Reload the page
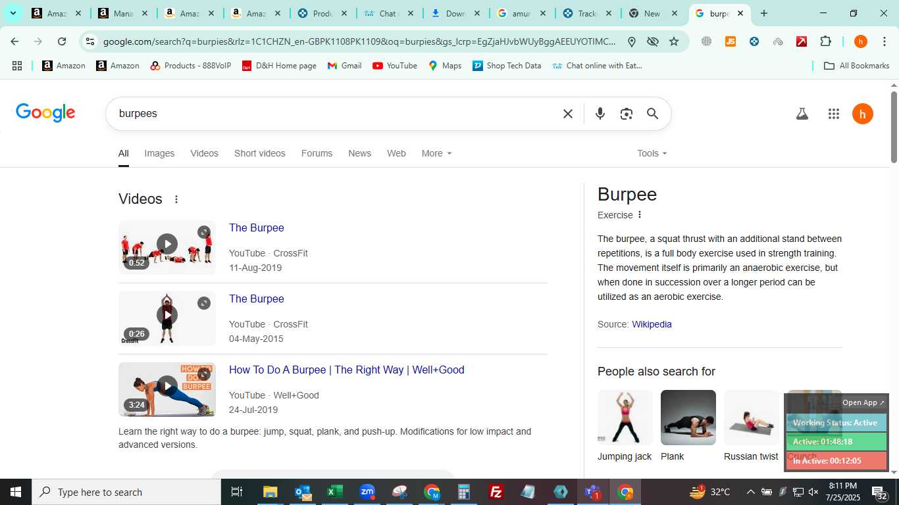899x505 pixels. tap(62, 41)
